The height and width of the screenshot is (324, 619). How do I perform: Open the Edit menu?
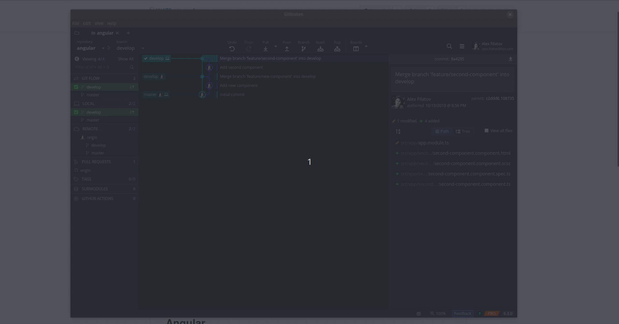click(x=87, y=24)
